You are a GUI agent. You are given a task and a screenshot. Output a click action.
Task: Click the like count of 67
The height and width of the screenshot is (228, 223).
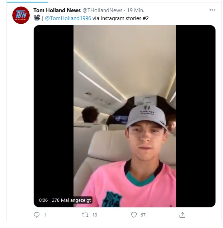point(143,215)
